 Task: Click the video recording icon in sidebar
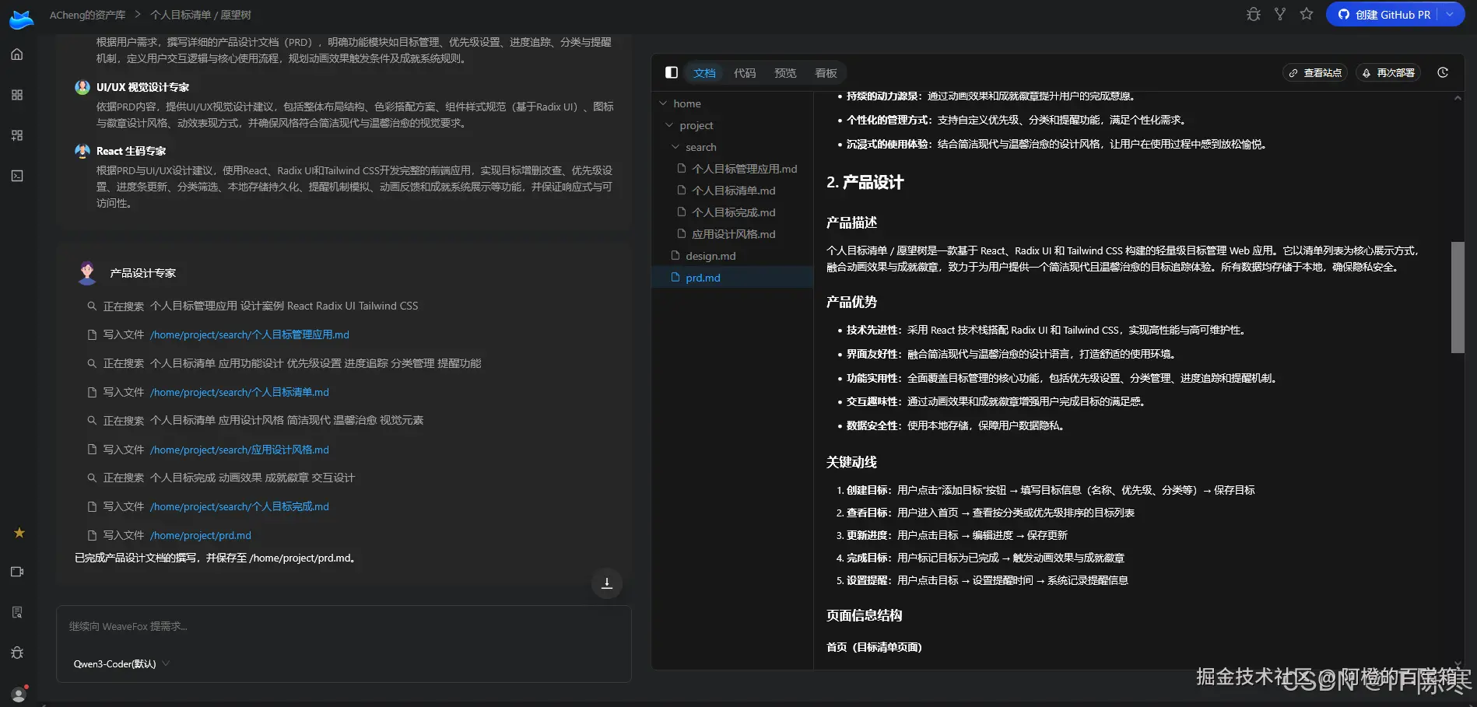tap(17, 572)
